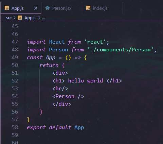Click the JS icon in the breadcrumb

coord(20,18)
